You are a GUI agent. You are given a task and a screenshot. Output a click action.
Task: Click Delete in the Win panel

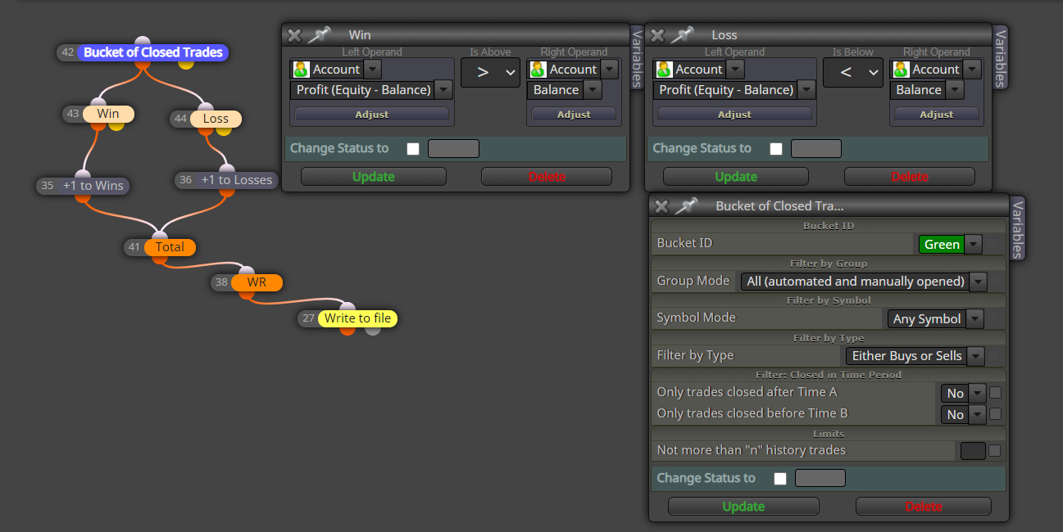[547, 177]
